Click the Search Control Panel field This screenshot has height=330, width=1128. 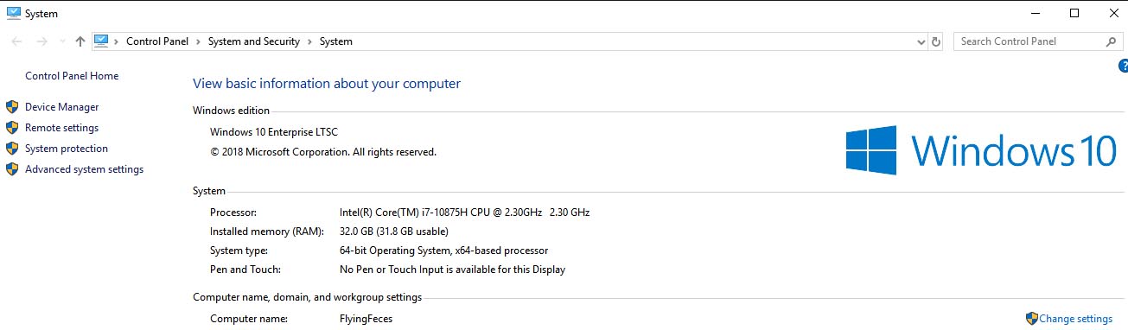pyautogui.click(x=1029, y=41)
